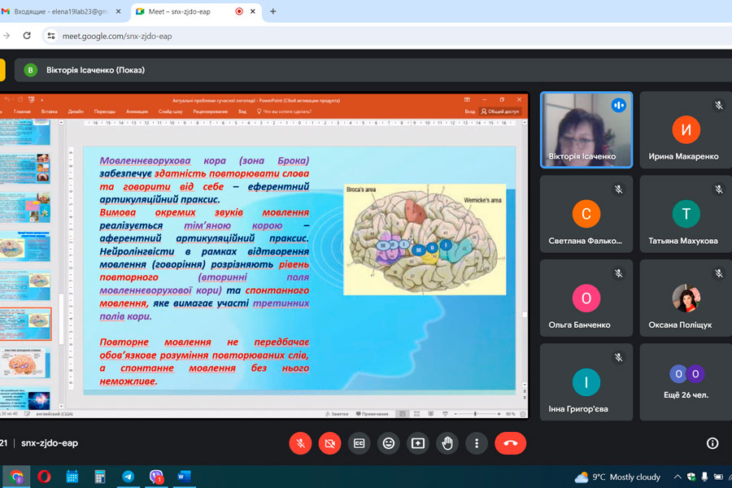Click browser forward arrow

coord(7,36)
